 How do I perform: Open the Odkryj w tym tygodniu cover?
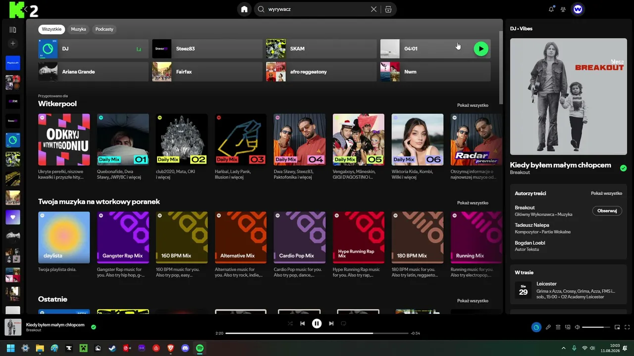pos(64,139)
